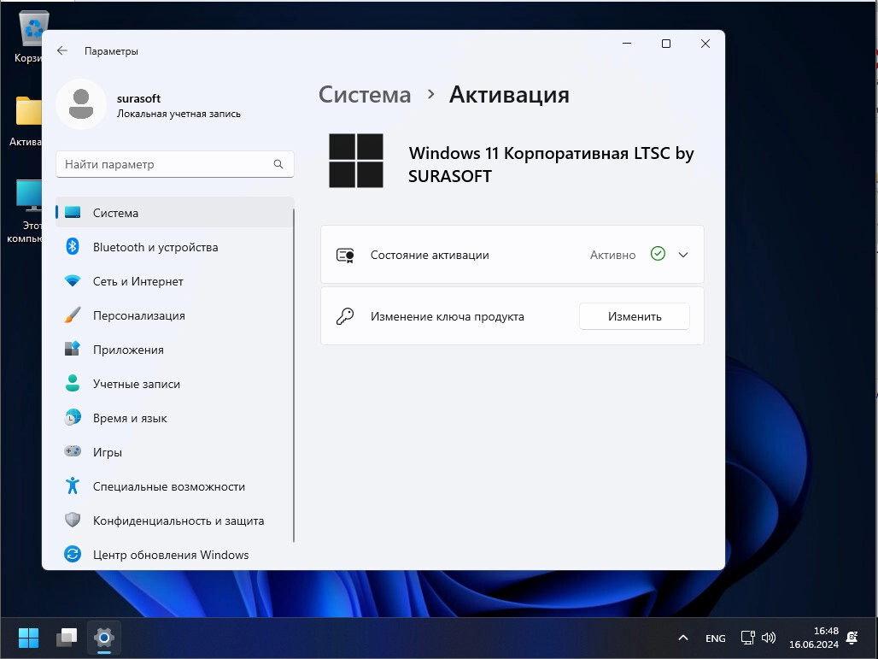Switch the ENG input language indicator

pyautogui.click(x=715, y=638)
